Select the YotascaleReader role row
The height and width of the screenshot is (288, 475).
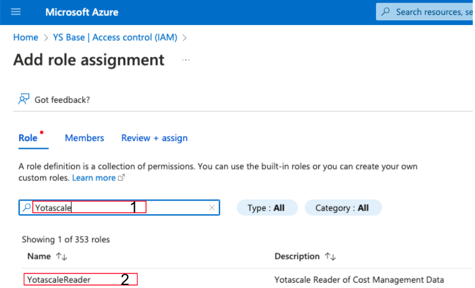point(59,280)
